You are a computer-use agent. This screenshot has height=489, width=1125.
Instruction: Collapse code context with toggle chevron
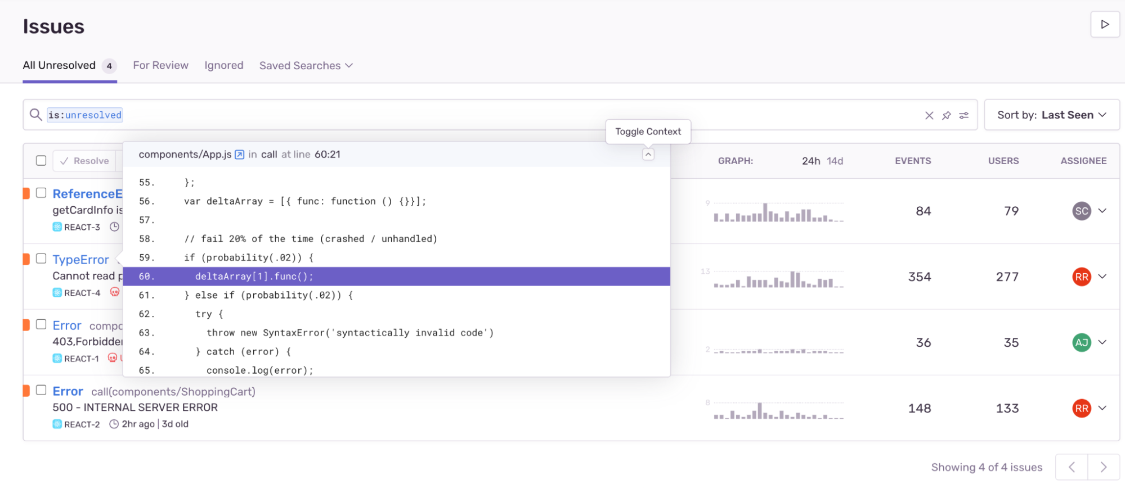click(648, 154)
